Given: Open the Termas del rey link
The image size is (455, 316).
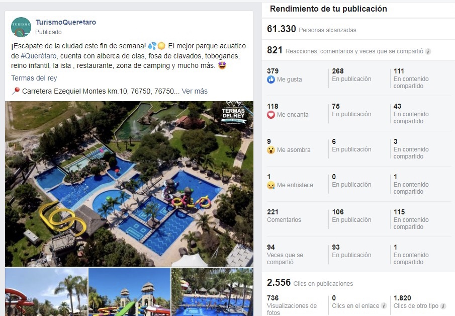Looking at the screenshot, I should [x=34, y=78].
